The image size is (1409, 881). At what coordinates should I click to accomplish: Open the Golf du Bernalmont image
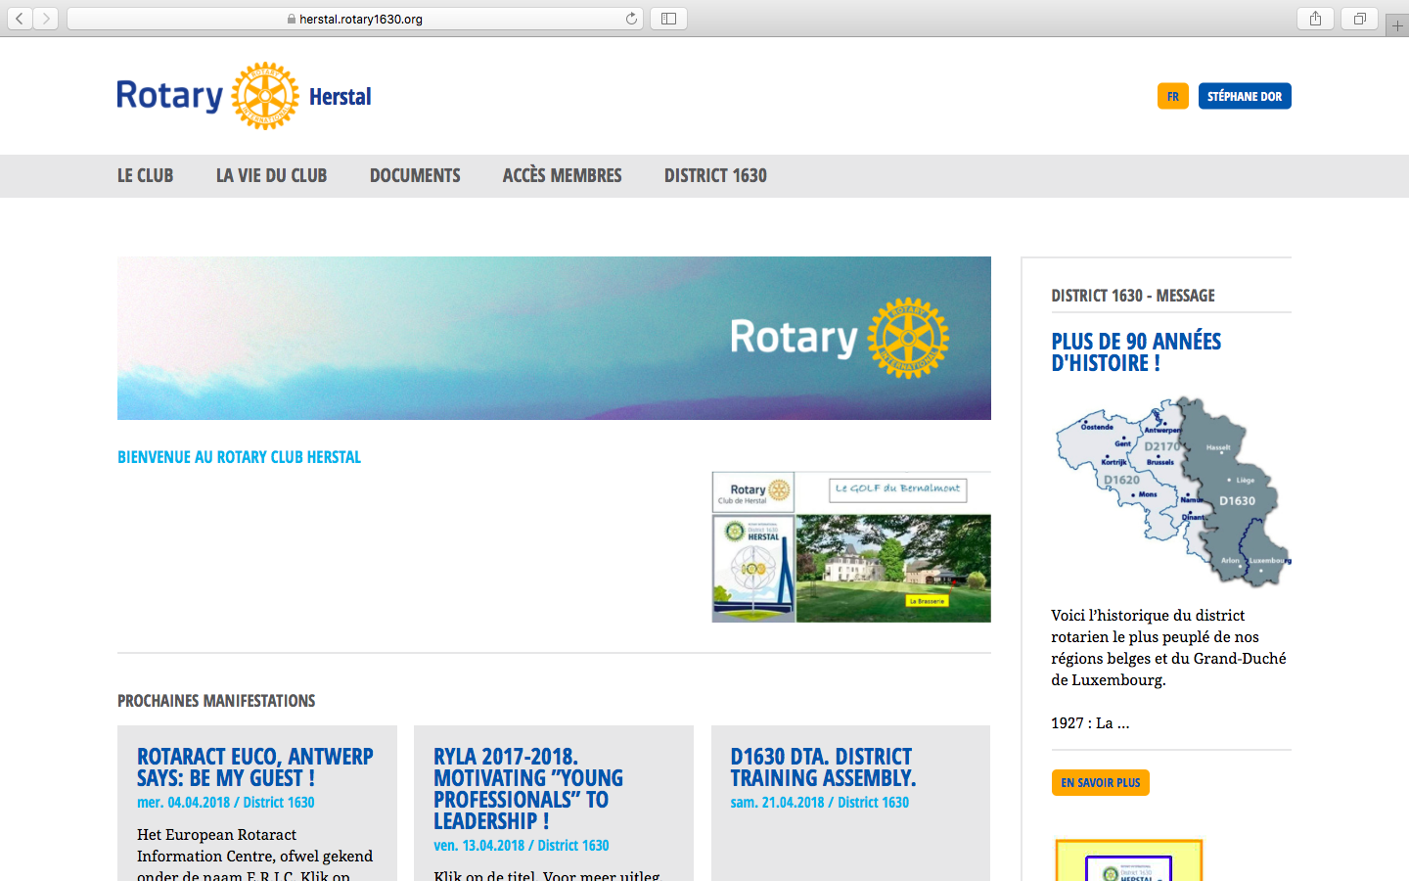[x=851, y=547]
